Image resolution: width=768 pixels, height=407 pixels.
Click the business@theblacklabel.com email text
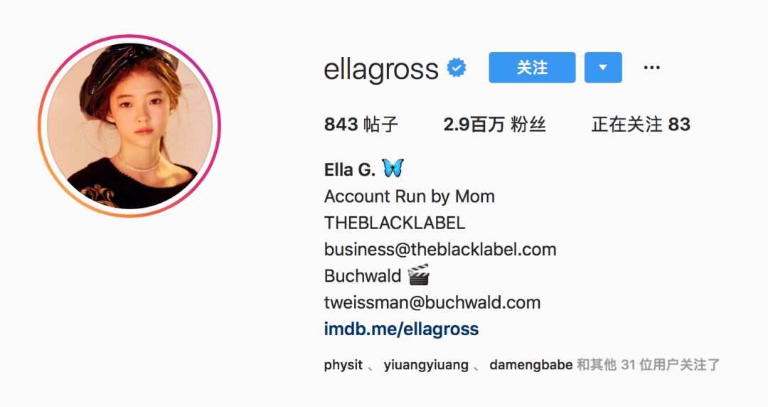440,250
